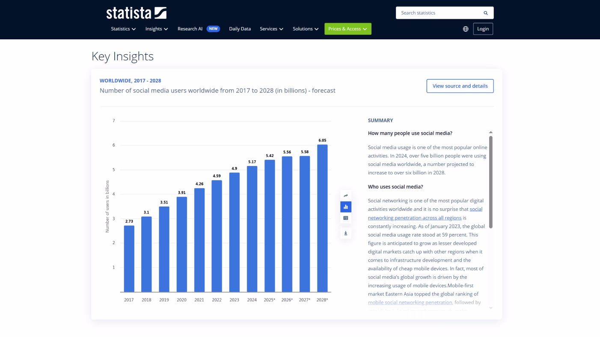Open the language globe icon
The width and height of the screenshot is (600, 337).
[x=466, y=29]
